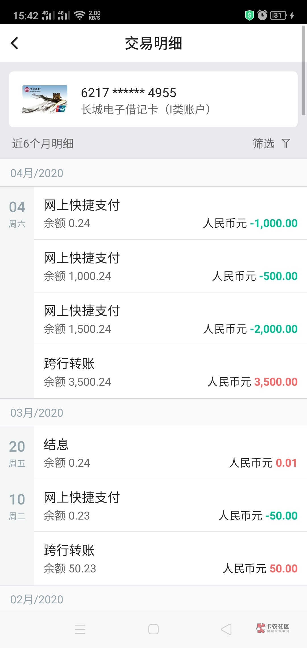
Task: Tap the alarm clock status icon
Action: 262,15
